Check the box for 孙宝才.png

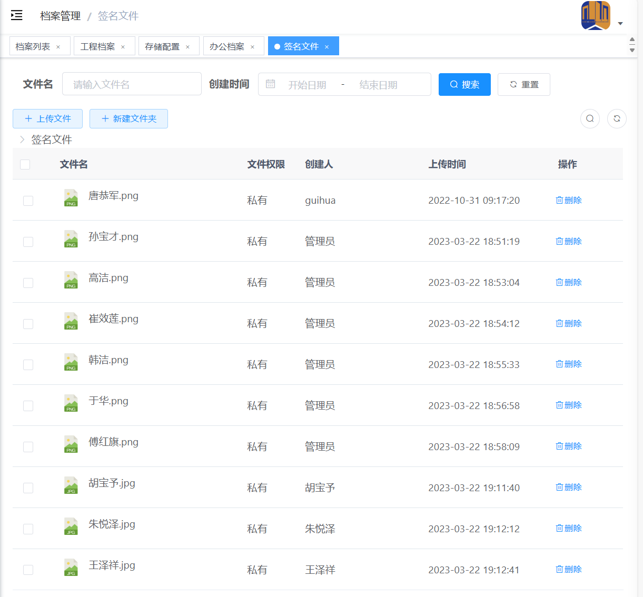click(28, 242)
